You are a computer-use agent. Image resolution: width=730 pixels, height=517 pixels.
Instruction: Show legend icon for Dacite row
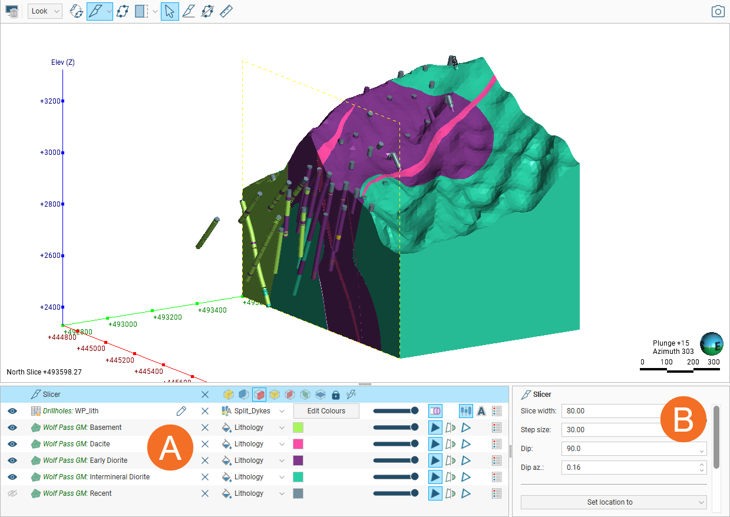496,444
